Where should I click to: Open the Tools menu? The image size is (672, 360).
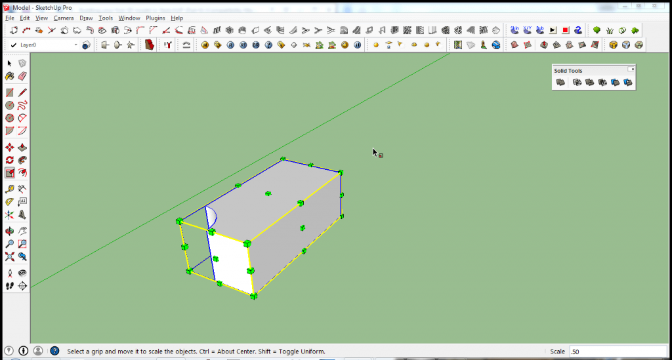[106, 18]
